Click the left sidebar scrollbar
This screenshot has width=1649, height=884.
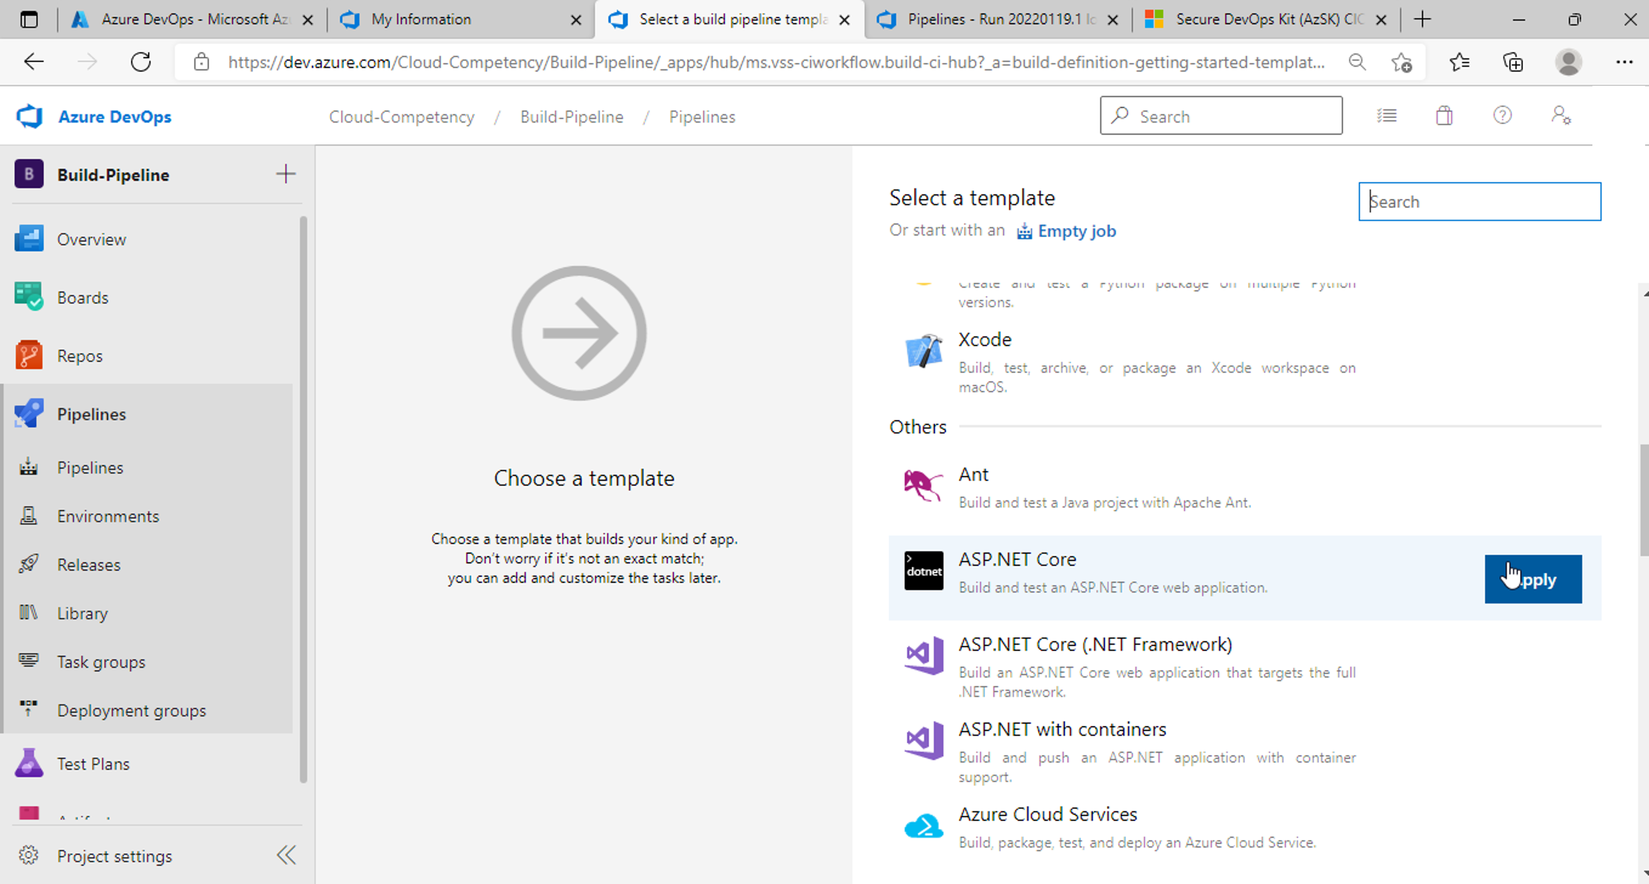[303, 499]
